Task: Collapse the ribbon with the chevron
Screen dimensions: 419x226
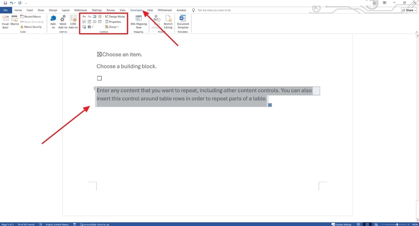Action: pyautogui.click(x=416, y=32)
